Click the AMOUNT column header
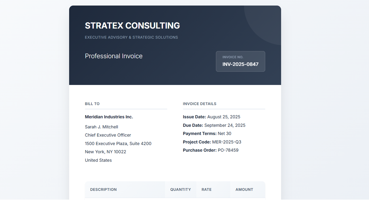Screen dimensions: 369x200 tap(244, 189)
